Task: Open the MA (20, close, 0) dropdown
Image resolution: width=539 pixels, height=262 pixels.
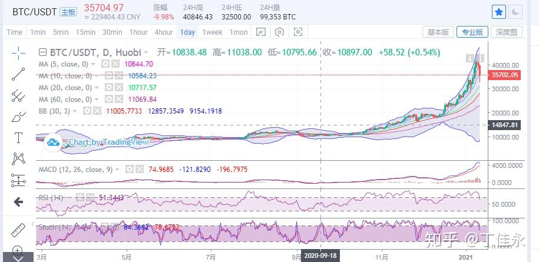Action: (x=97, y=88)
